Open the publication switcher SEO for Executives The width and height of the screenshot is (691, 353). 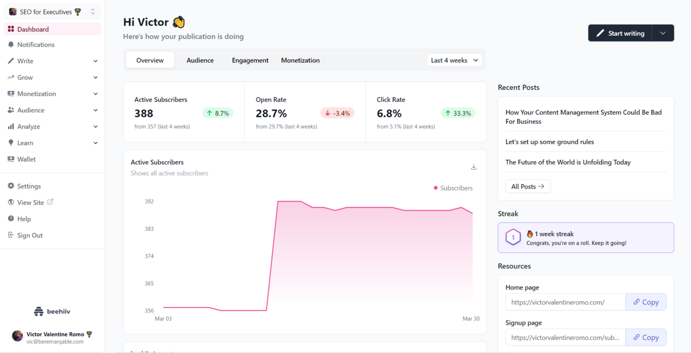(52, 12)
